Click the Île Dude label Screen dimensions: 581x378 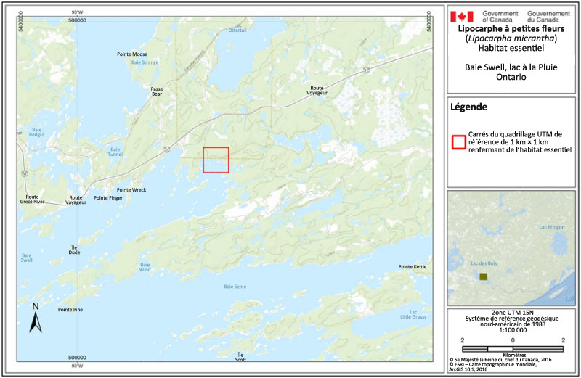74,250
